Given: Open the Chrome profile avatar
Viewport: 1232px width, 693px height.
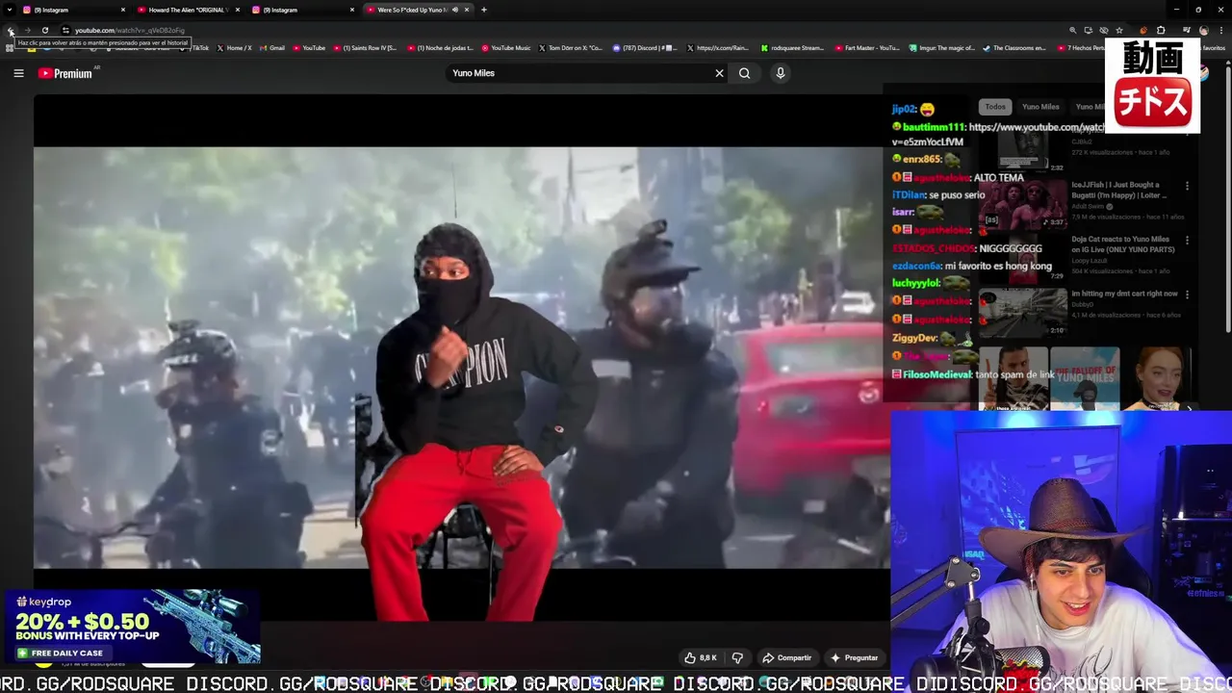Looking at the screenshot, I should tap(1203, 31).
